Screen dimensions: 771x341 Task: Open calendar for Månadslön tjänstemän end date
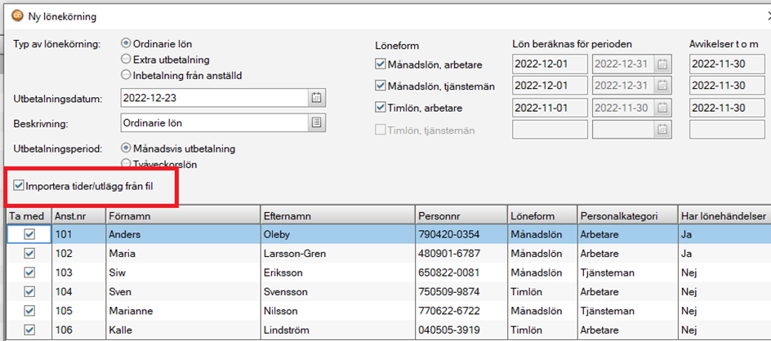coord(662,86)
